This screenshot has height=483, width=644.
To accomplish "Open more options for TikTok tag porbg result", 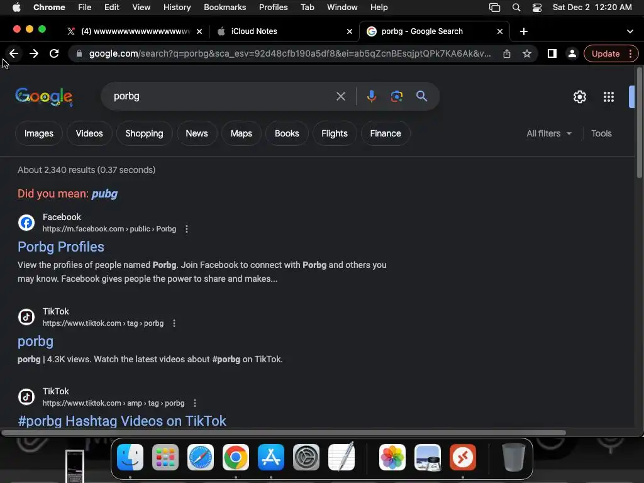I will [174, 323].
